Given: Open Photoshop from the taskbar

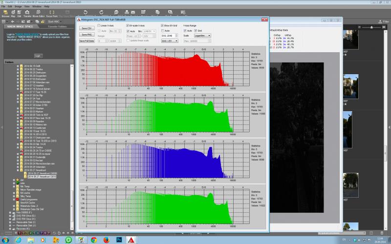Looking at the screenshot, I should 119,240.
